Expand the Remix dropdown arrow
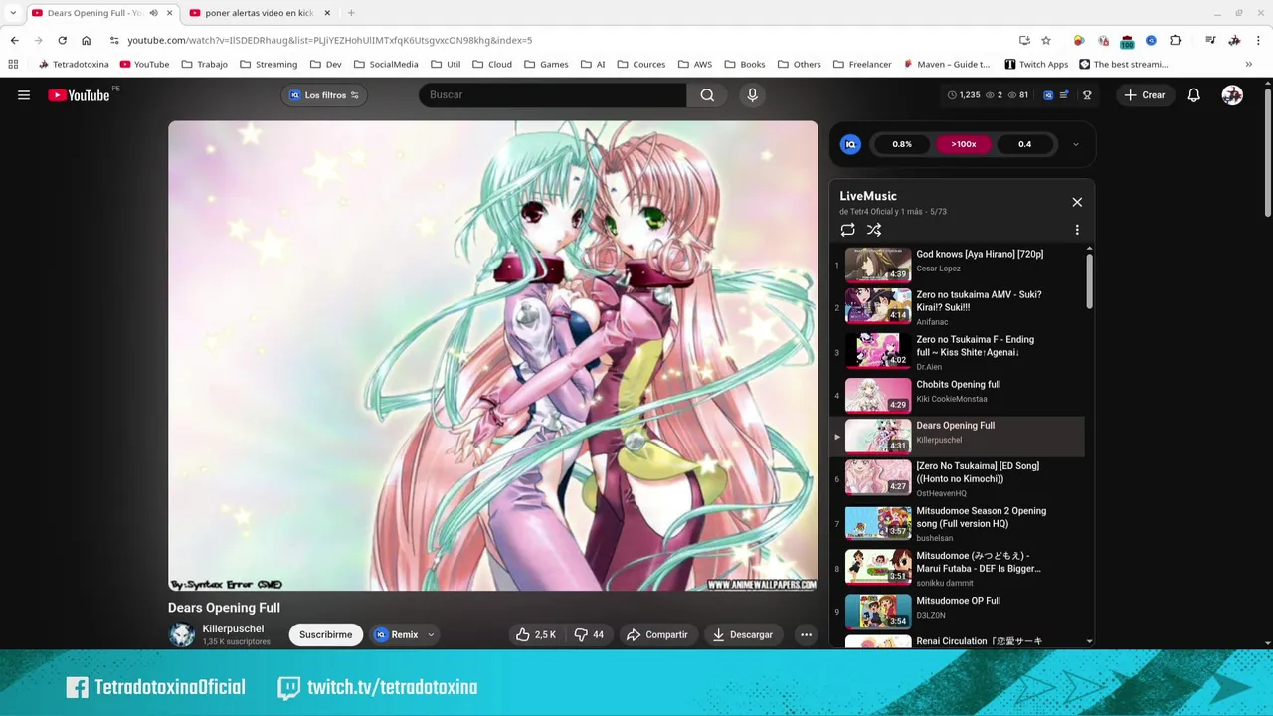 coord(431,634)
